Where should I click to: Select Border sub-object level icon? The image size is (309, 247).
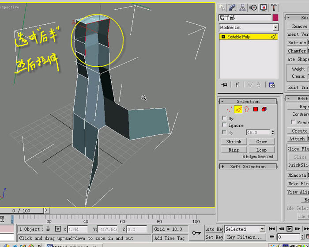[x=246, y=109]
